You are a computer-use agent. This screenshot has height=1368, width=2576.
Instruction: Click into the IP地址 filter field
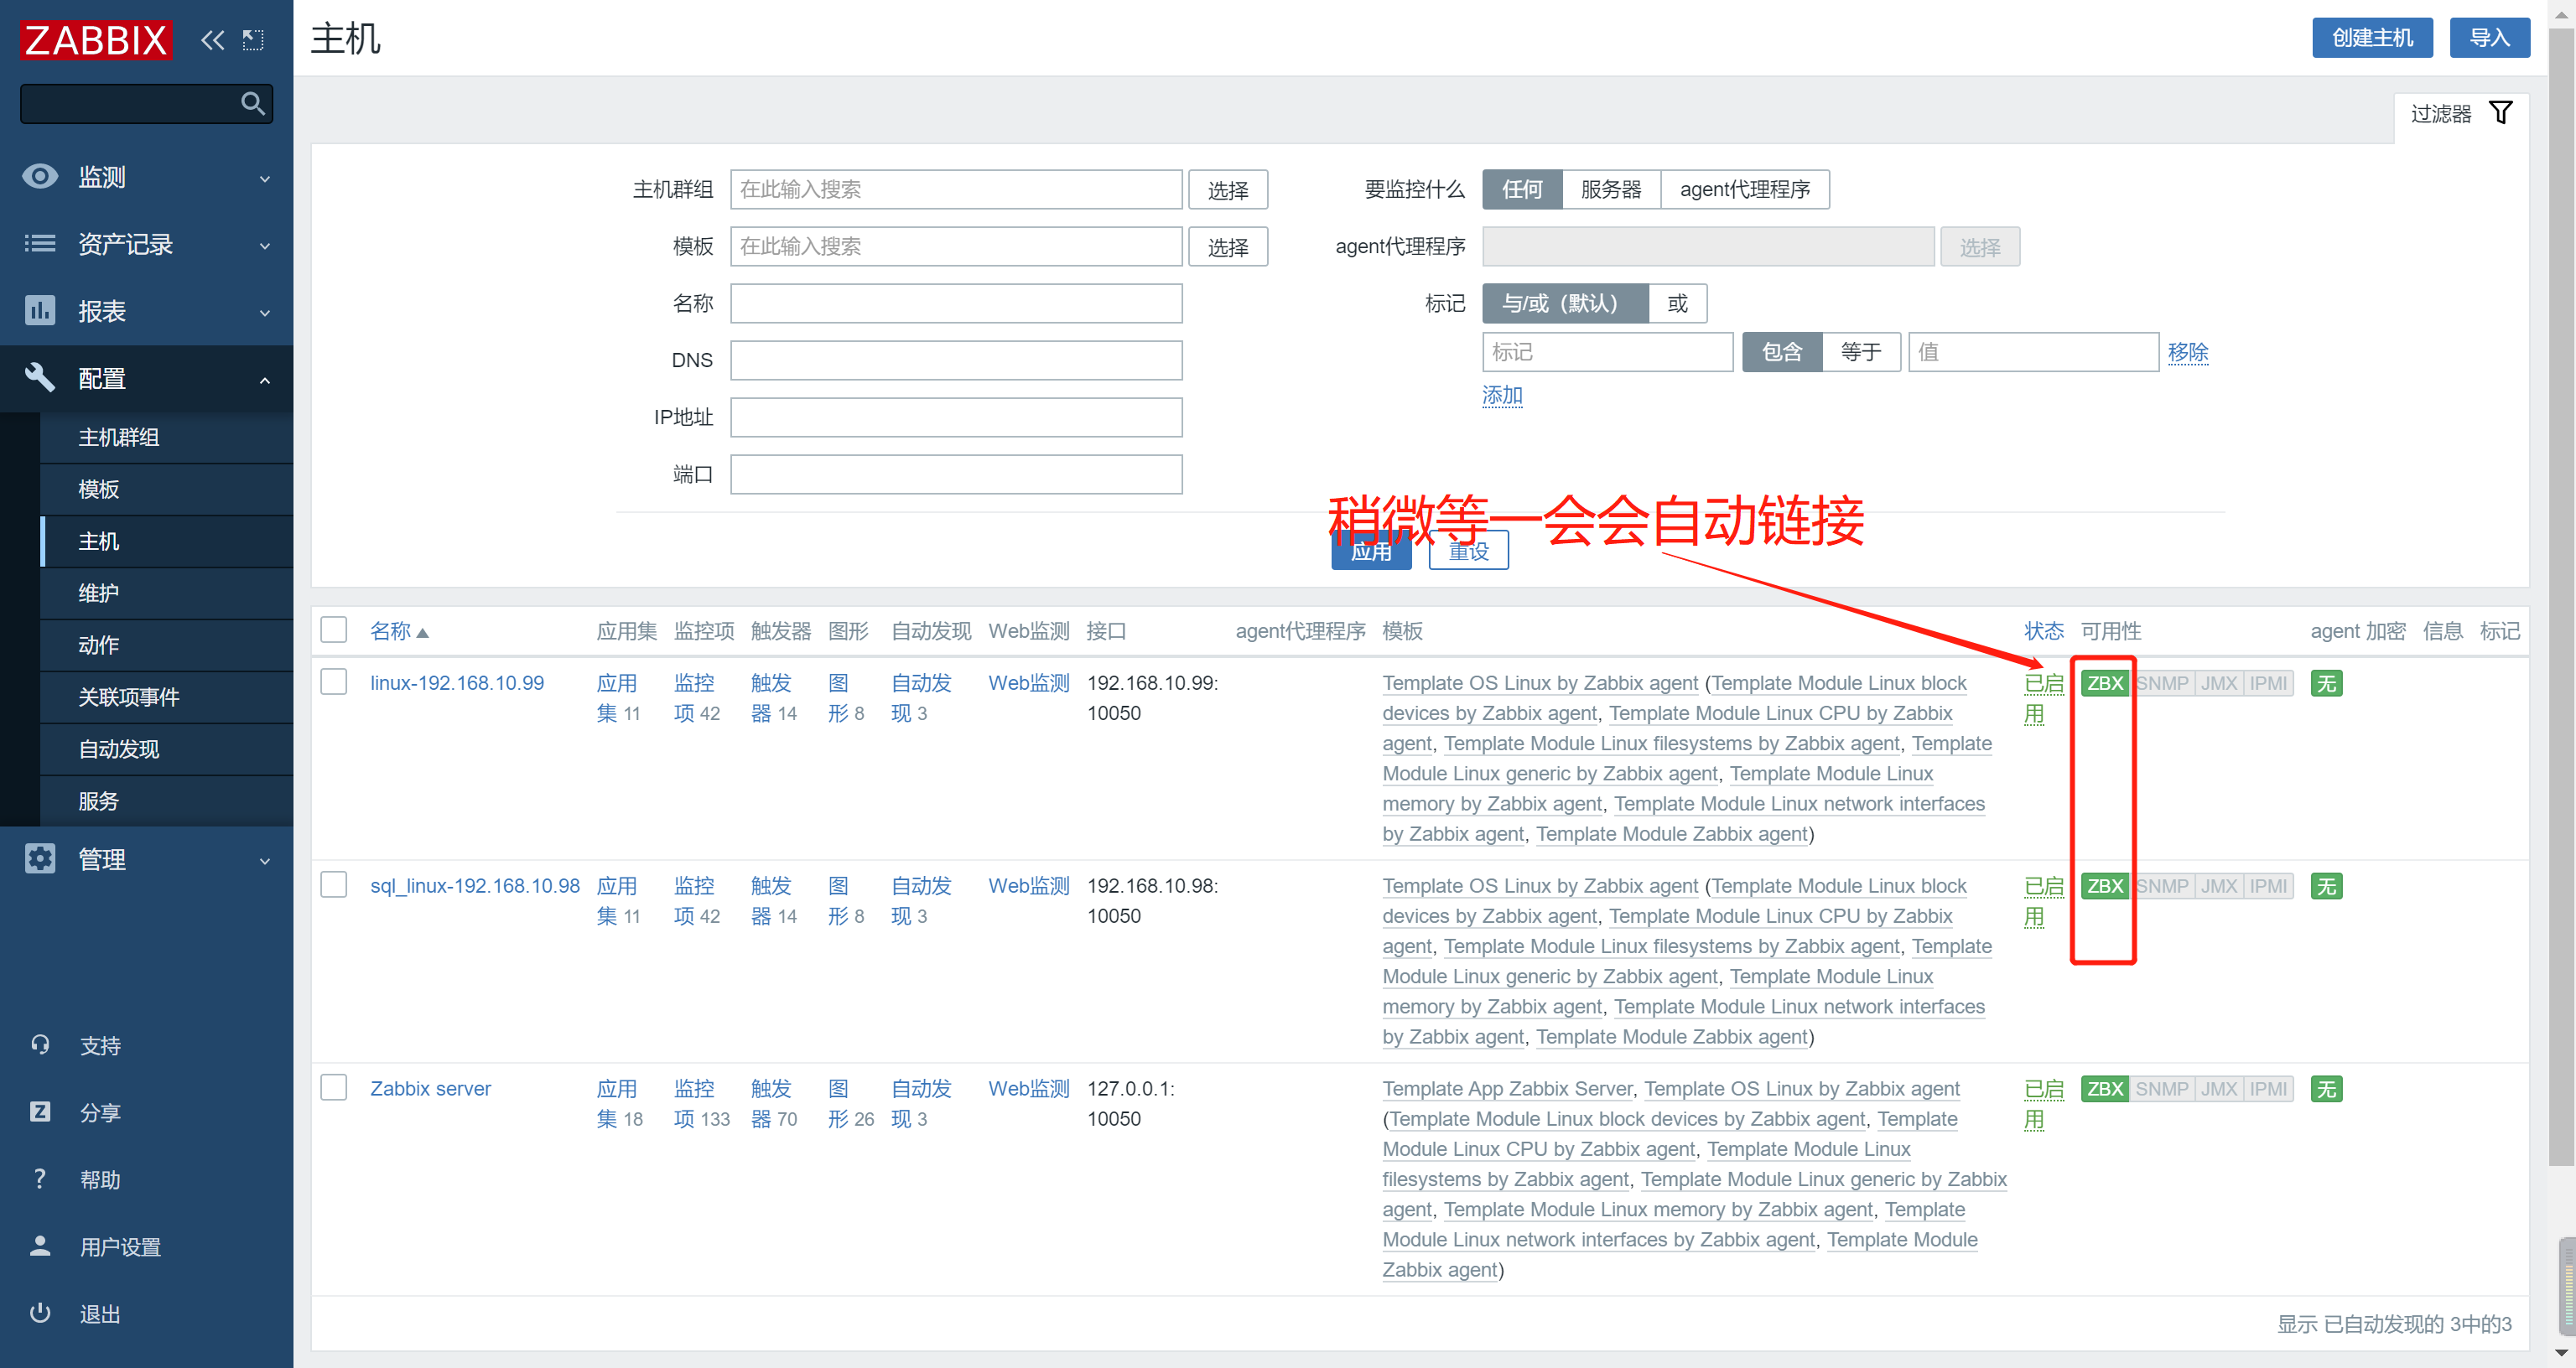coord(956,417)
